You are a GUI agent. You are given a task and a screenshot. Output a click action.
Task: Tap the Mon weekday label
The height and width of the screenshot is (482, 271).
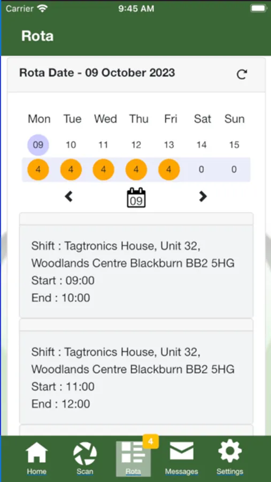[39, 119]
